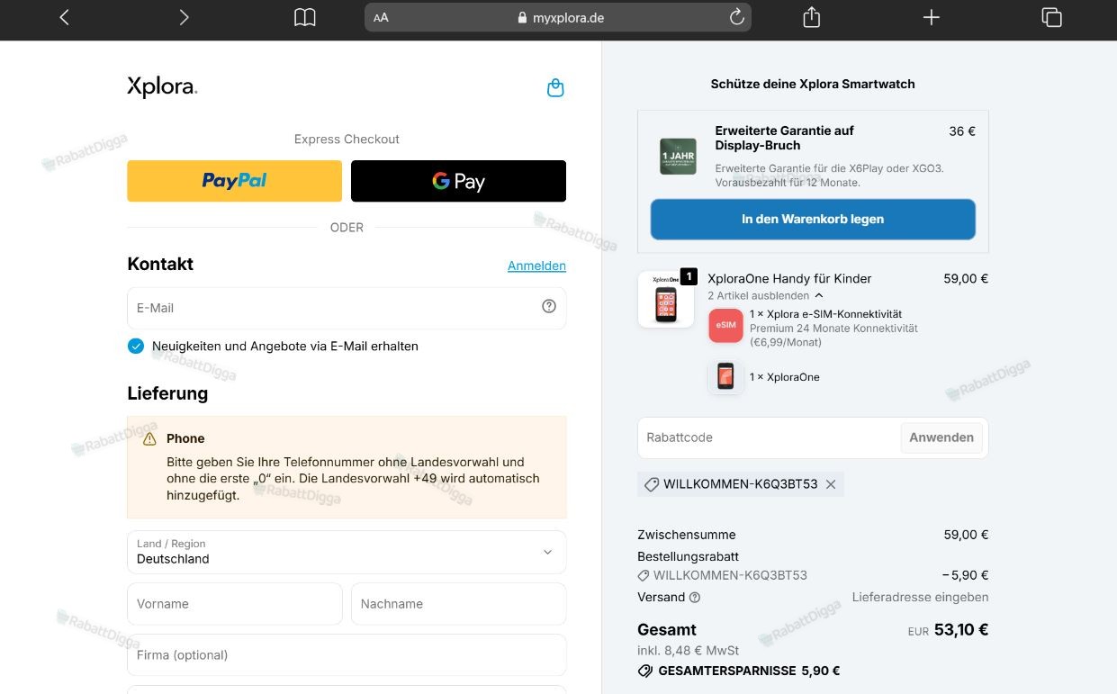
Task: Open the shopping bag cart icon
Action: click(x=555, y=88)
